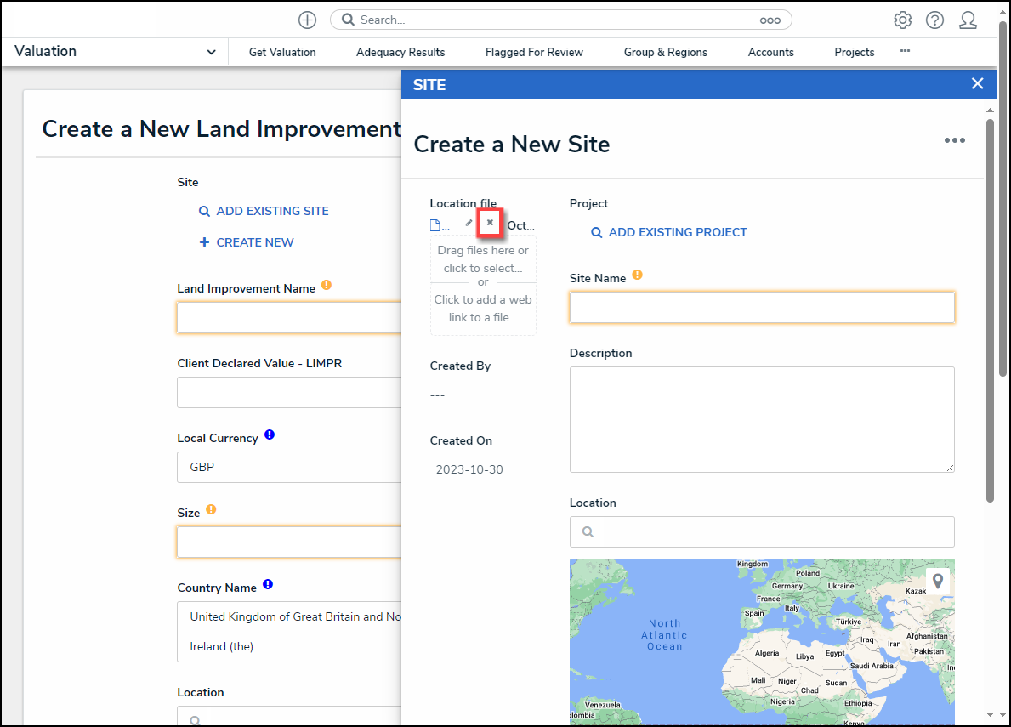Edit the attached file with the pencil icon
The image size is (1011, 727).
click(x=469, y=223)
